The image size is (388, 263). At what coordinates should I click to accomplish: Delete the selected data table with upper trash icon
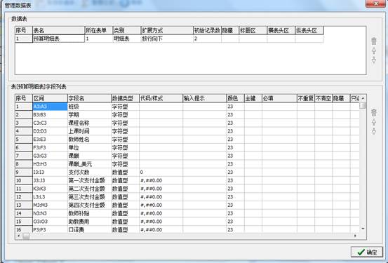374,41
